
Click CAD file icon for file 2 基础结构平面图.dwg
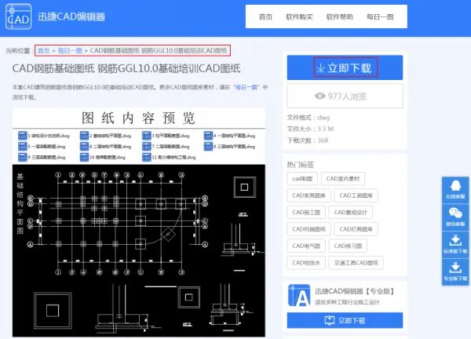(x=85, y=136)
